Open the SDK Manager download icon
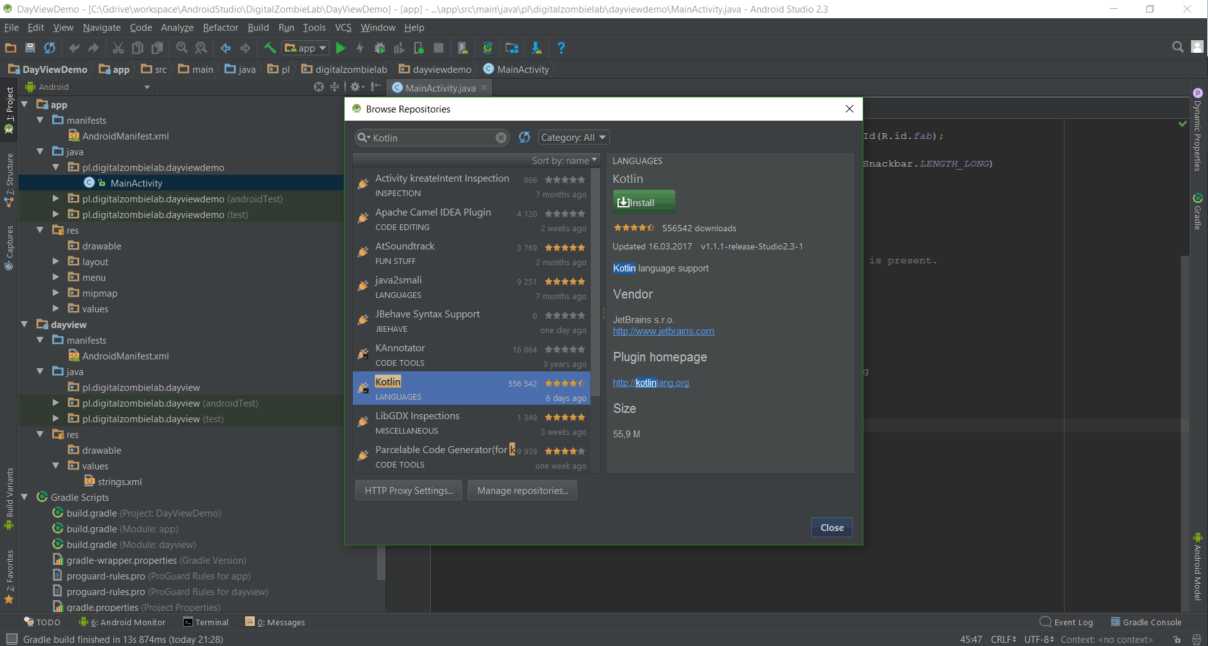 (536, 48)
